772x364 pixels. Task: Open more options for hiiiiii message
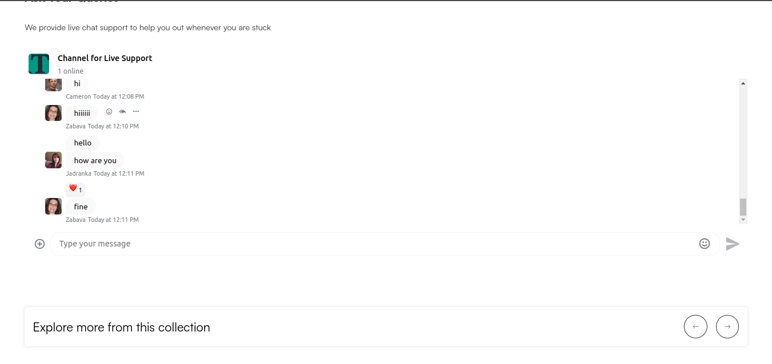point(136,111)
